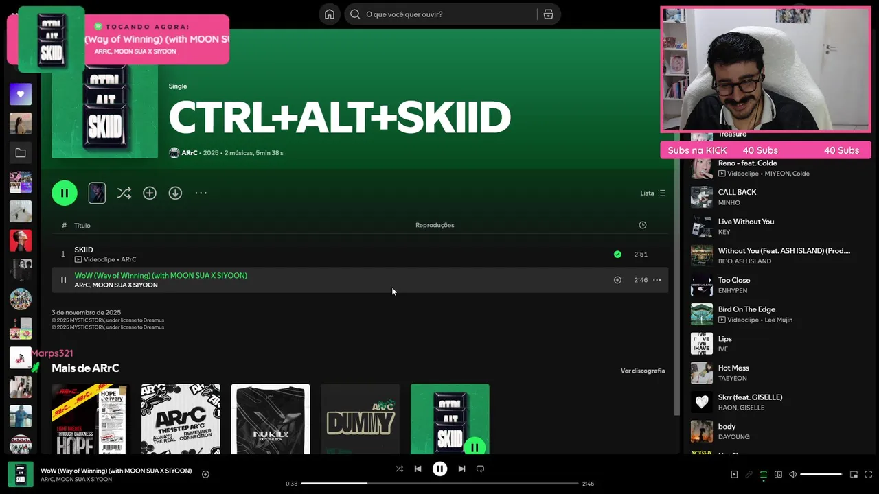
Task: Enter fullscreen mode icon
Action: (x=869, y=474)
